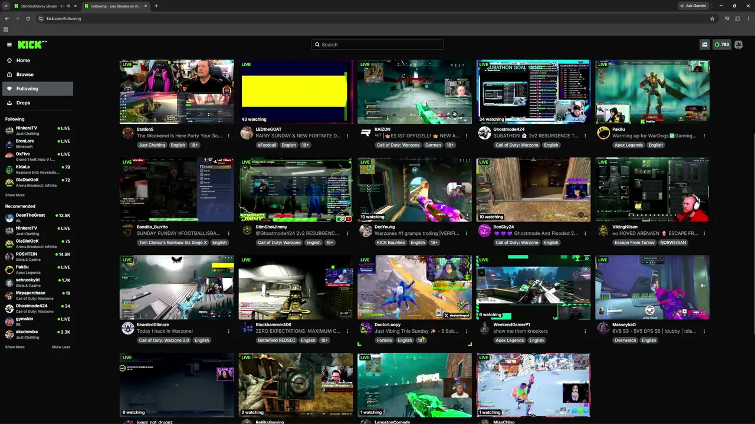
Task: Click the eFootball category tag
Action: pyautogui.click(x=267, y=145)
